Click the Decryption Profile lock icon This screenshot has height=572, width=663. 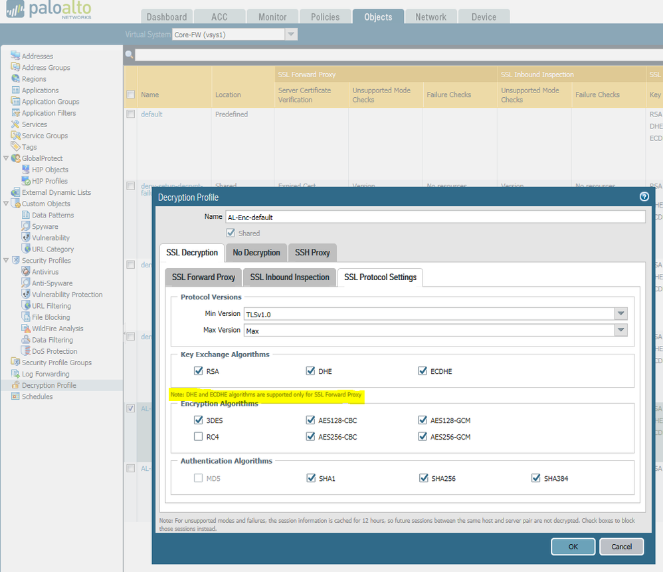click(x=15, y=385)
